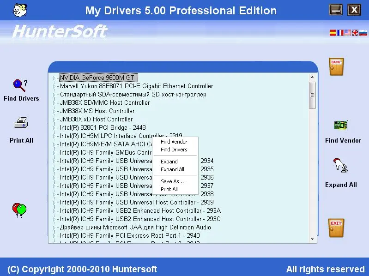369x276 pixels.
Task: Select Intel ICH9M-E/M SATA AHCI row
Action: coord(106,144)
